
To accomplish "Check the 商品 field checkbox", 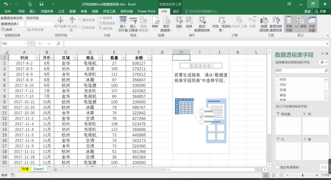I will [277, 95].
